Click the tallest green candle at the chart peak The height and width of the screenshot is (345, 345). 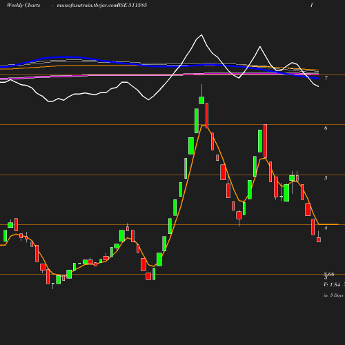pyautogui.click(x=197, y=121)
